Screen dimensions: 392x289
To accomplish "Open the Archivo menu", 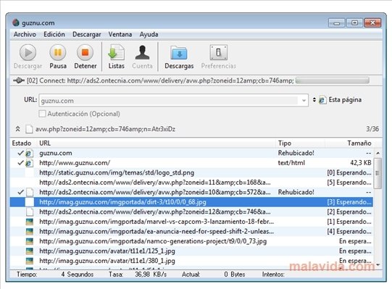I will coord(25,34).
